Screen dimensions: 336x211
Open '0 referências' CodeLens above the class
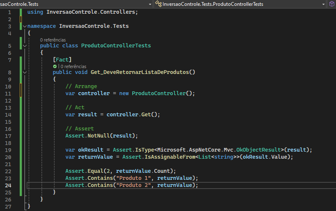(x=53, y=40)
